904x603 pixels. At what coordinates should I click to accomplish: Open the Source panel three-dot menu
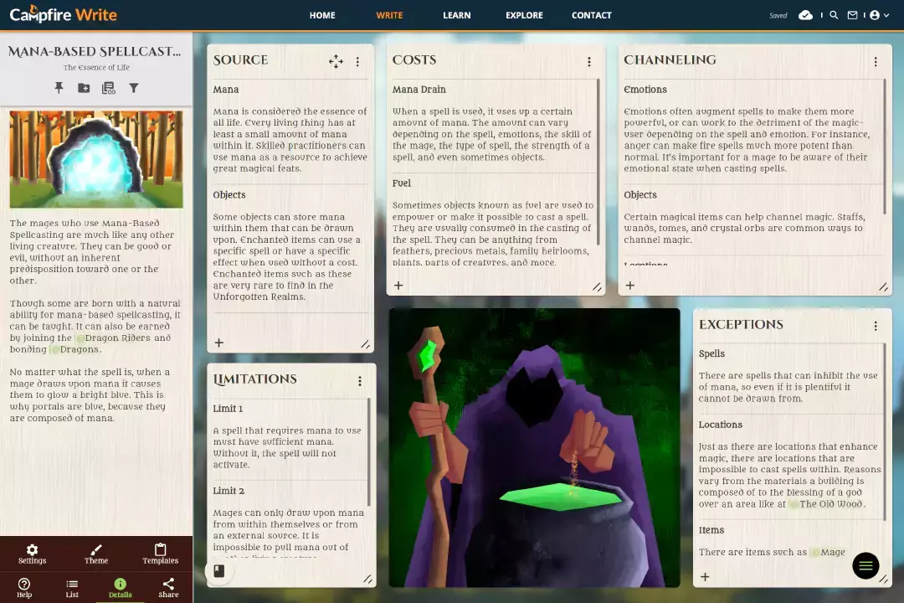pyautogui.click(x=357, y=62)
